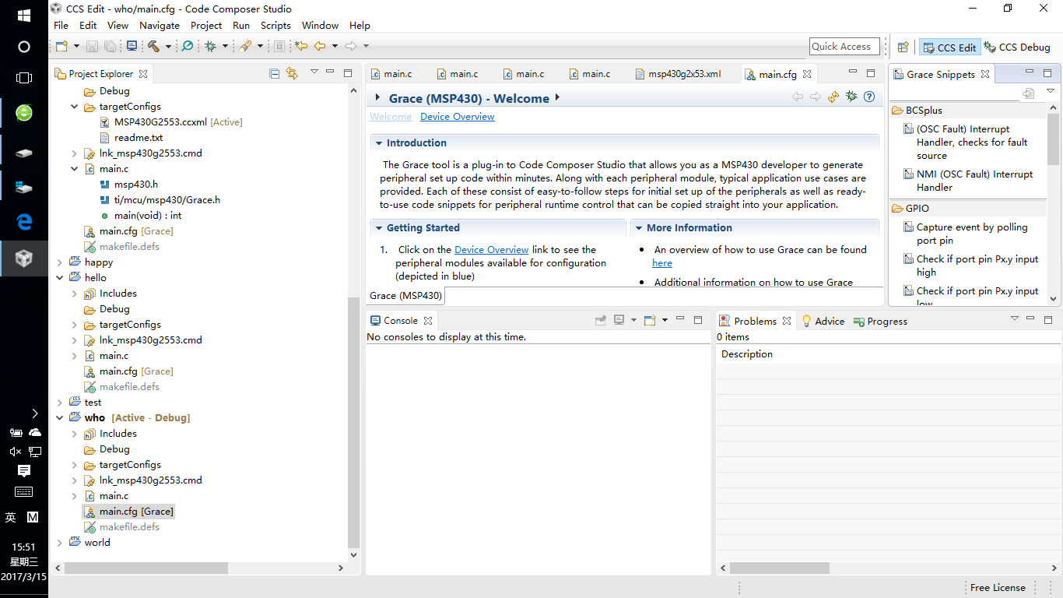Collapse the More Information section

[639, 228]
